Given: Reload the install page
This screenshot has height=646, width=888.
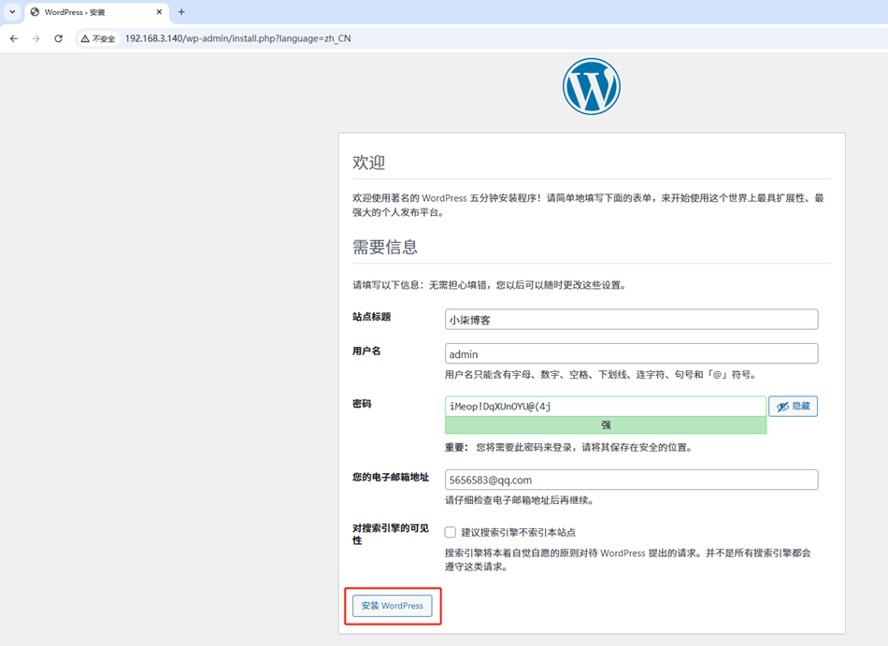Looking at the screenshot, I should (x=58, y=38).
